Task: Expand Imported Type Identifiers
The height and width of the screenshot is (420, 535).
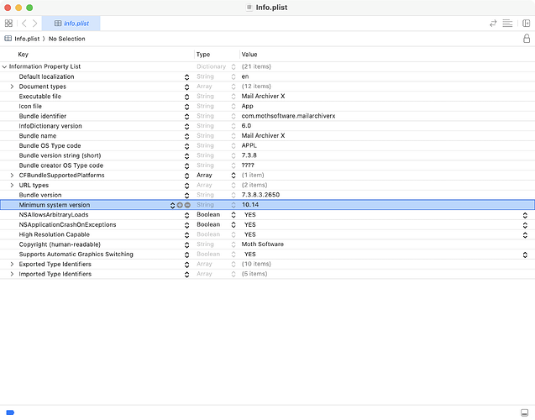Action: [x=12, y=274]
